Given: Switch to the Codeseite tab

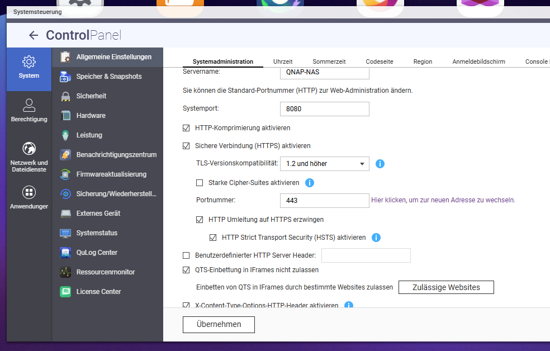Looking at the screenshot, I should [379, 61].
